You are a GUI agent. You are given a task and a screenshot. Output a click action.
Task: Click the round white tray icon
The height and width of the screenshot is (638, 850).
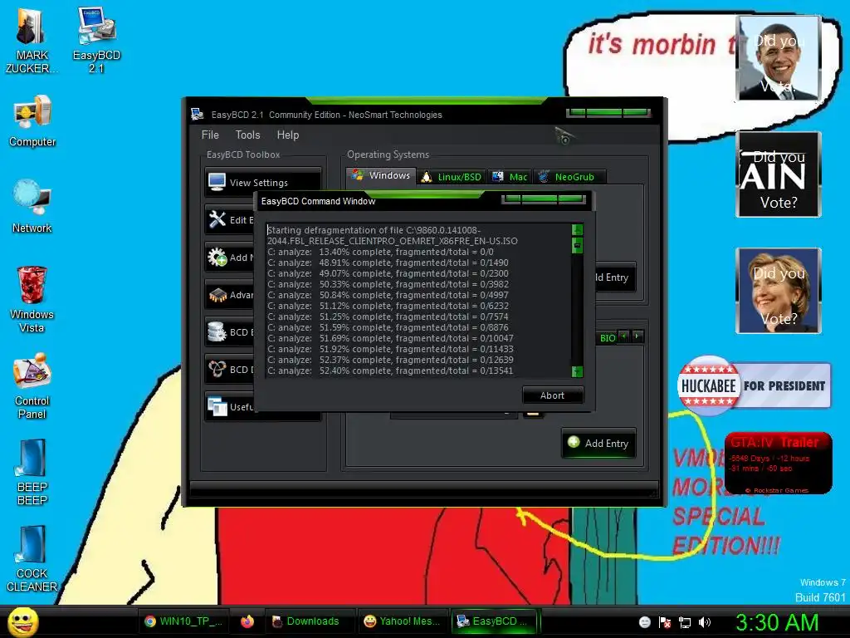click(644, 621)
